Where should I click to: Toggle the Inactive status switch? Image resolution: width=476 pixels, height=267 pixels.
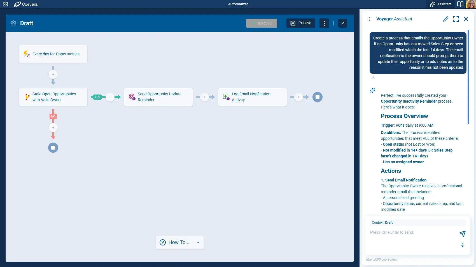[x=262, y=23]
